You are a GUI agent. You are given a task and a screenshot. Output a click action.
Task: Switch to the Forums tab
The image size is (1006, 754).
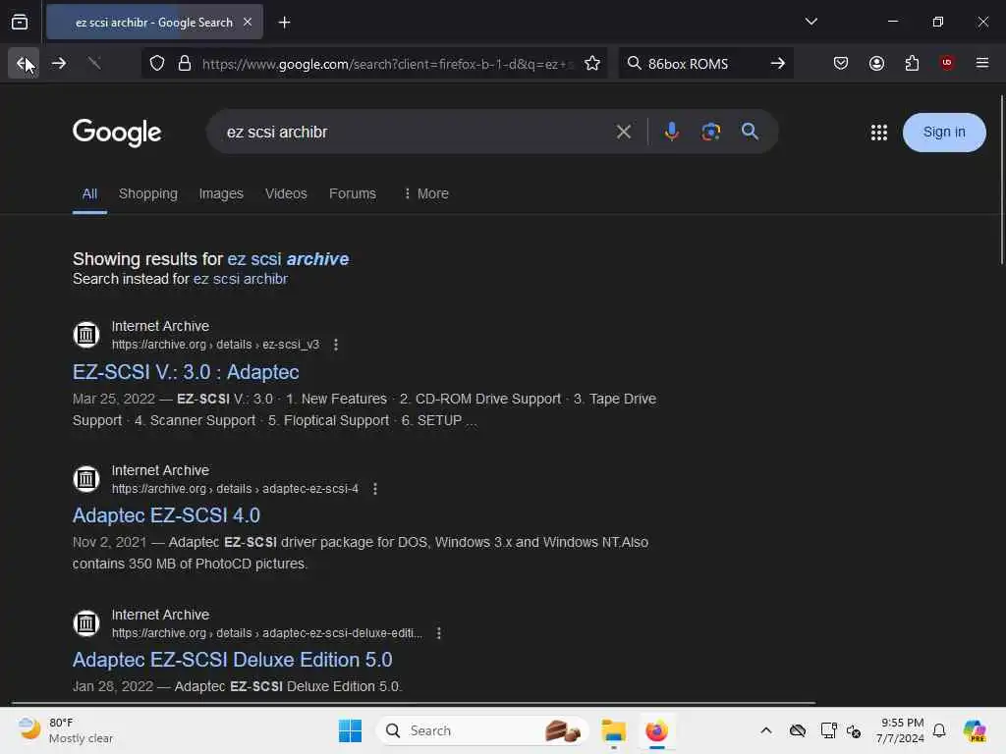point(353,193)
